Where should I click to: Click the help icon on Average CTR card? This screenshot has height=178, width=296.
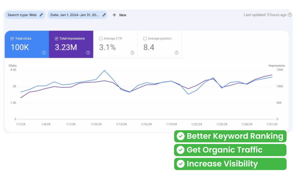click(x=132, y=53)
